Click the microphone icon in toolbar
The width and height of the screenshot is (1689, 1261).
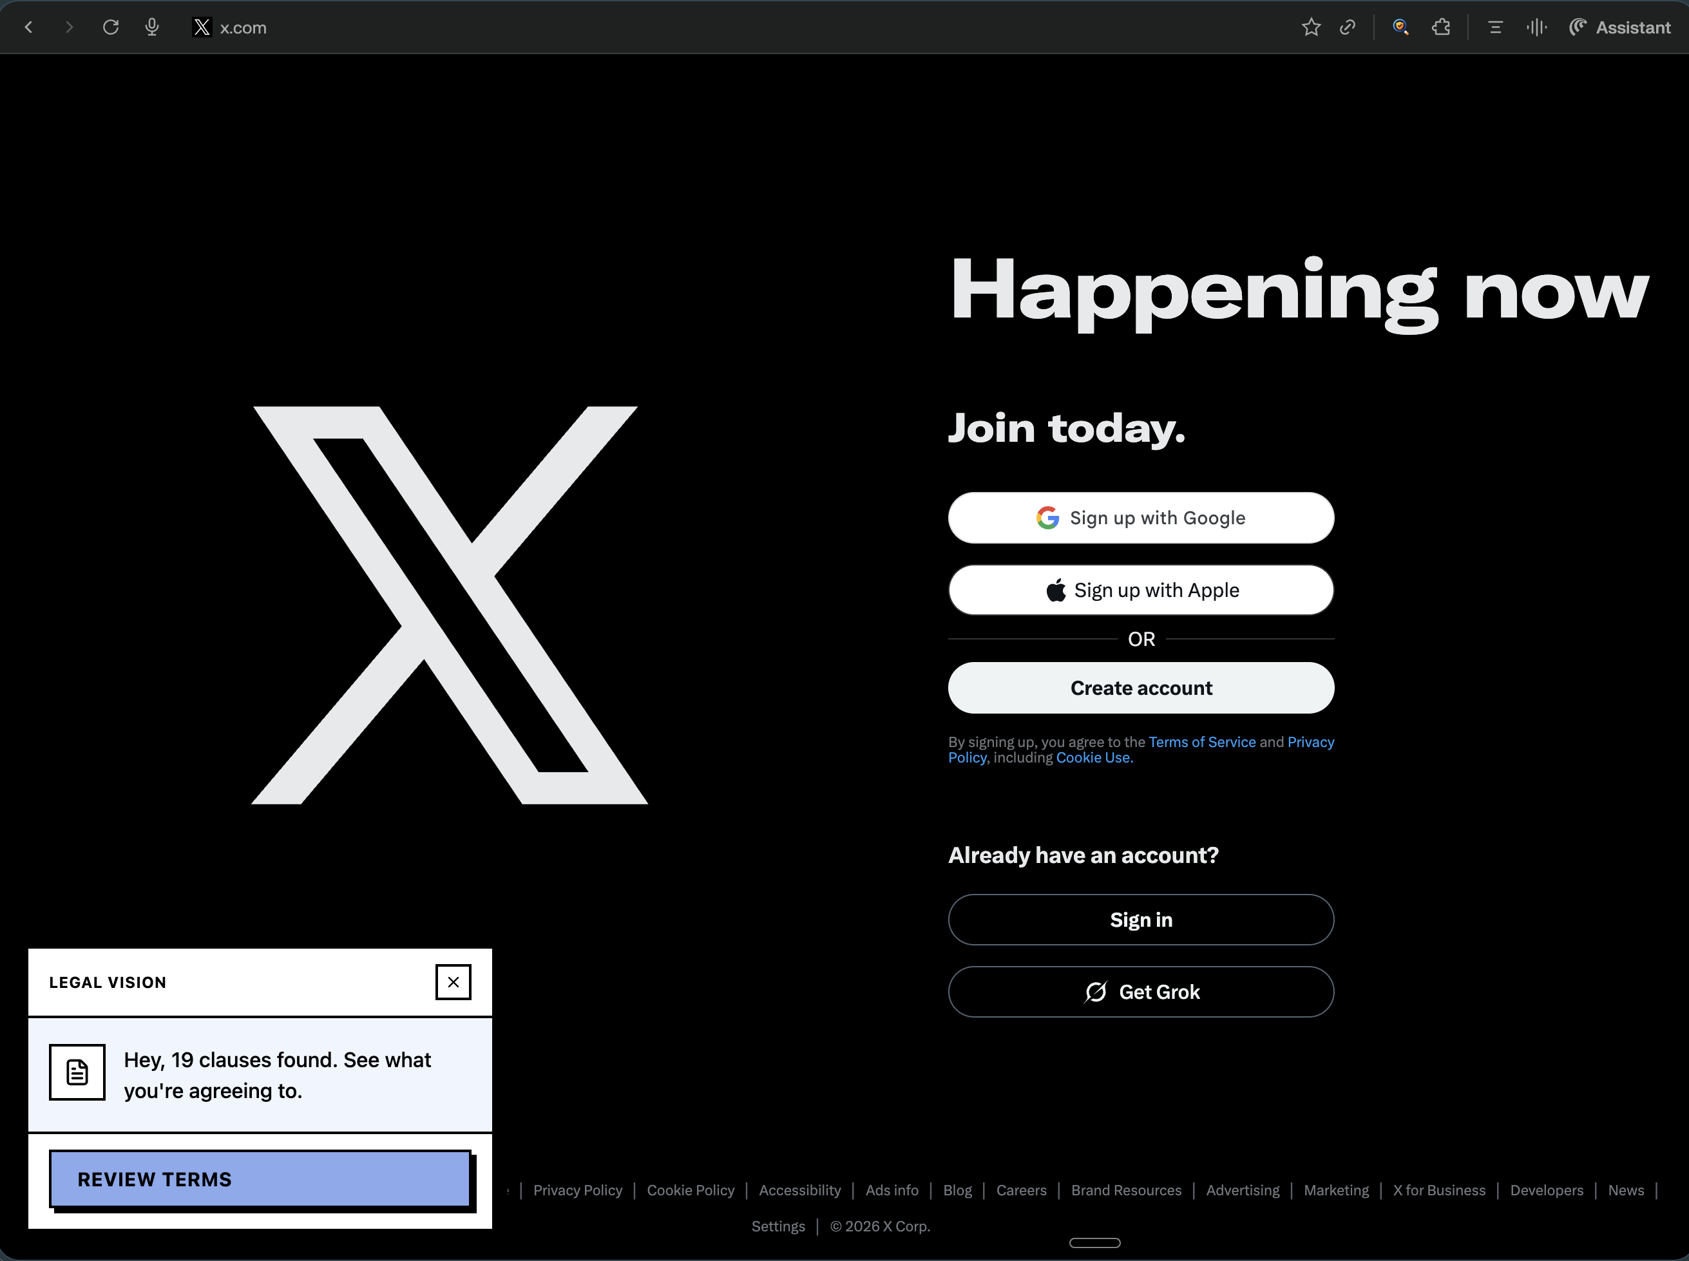pyautogui.click(x=152, y=28)
